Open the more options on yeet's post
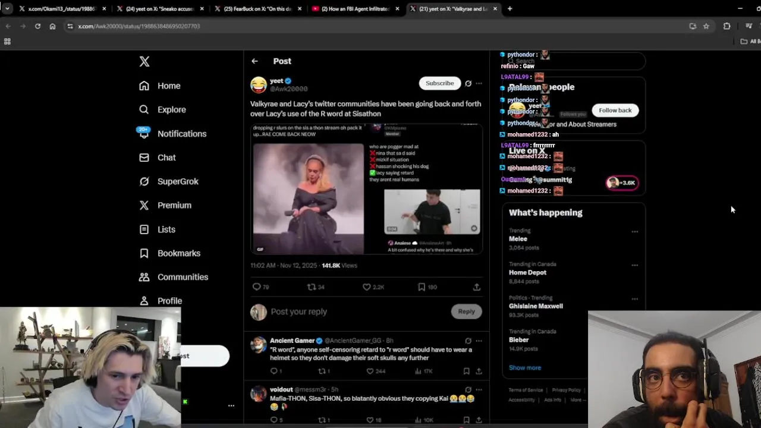761x428 pixels. [x=479, y=83]
